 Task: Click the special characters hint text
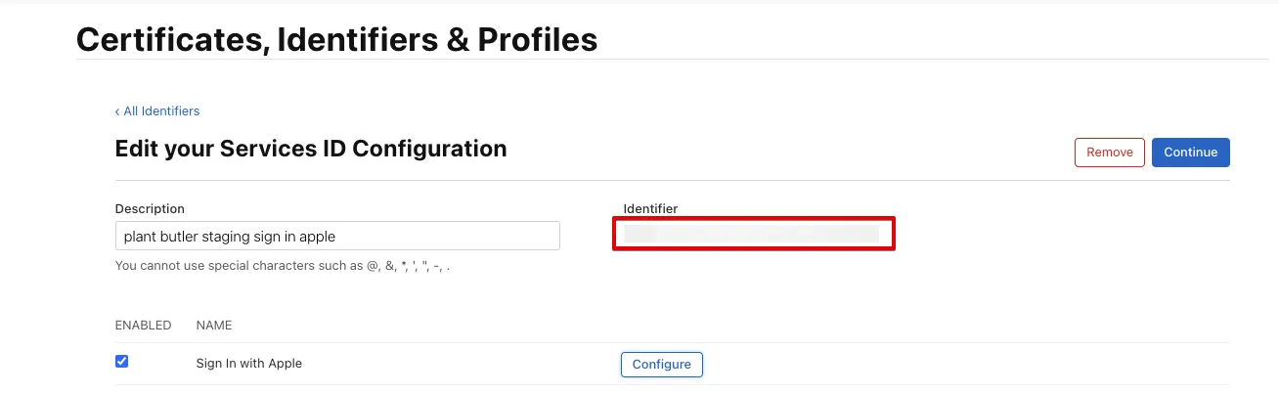click(x=283, y=265)
